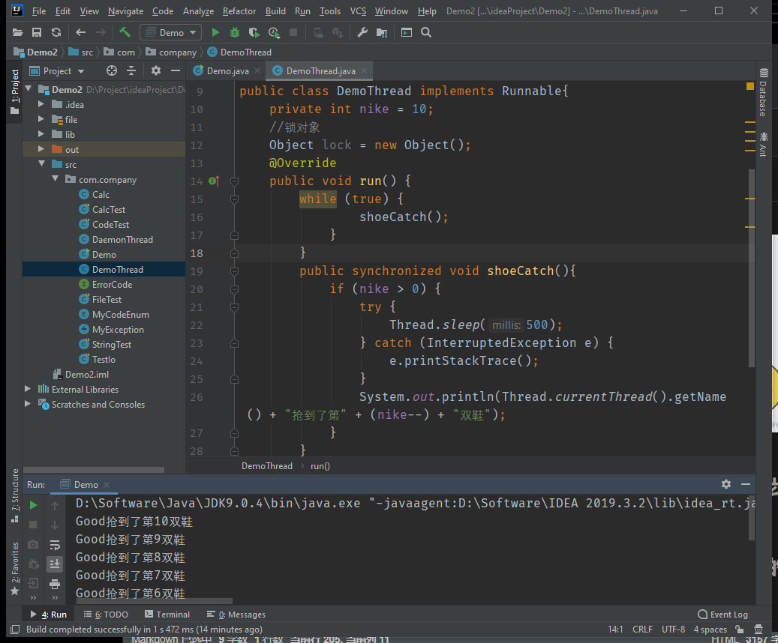Screen dimensions: 778x643
Task: Expand Scratches and Consoles node
Action: pos(28,403)
